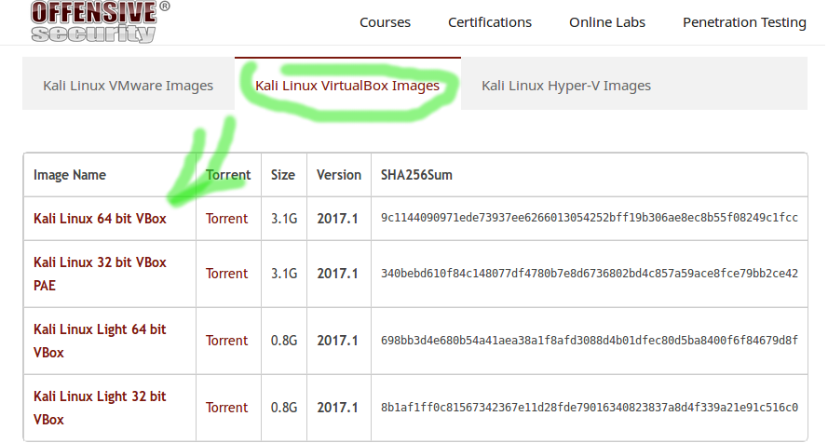Image resolution: width=828 pixels, height=443 pixels.
Task: Select SHA256 hash starting with 698bb3d4e680
Action: (590, 341)
